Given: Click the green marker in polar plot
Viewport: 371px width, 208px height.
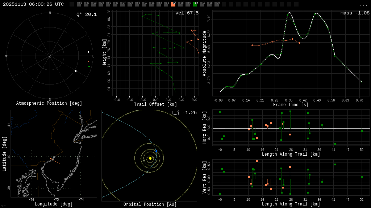Looking at the screenshot, I should (89, 66).
